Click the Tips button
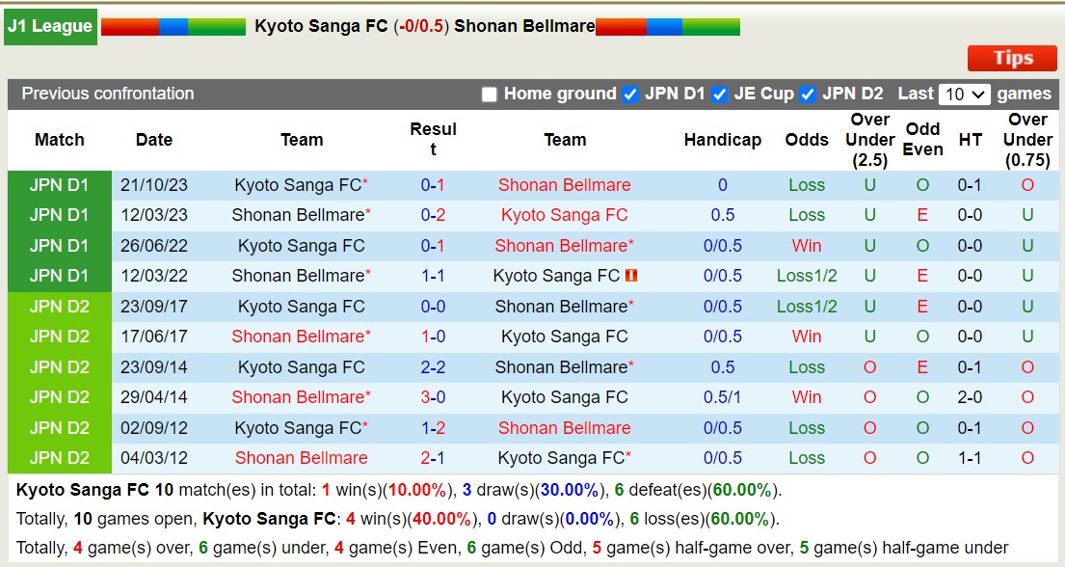The image size is (1065, 567). point(1011,58)
